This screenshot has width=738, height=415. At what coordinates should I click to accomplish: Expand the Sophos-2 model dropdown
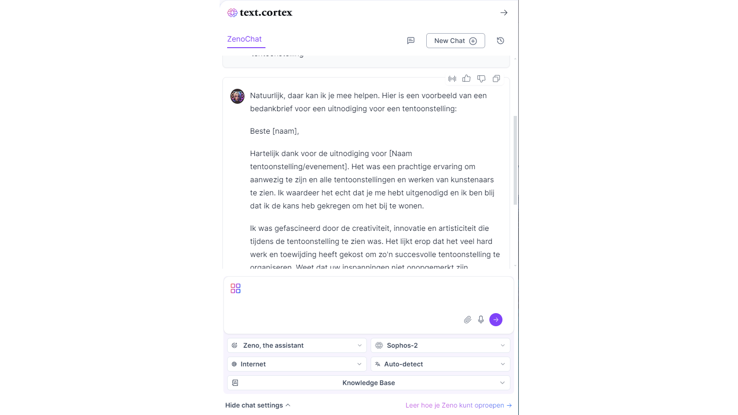point(440,345)
